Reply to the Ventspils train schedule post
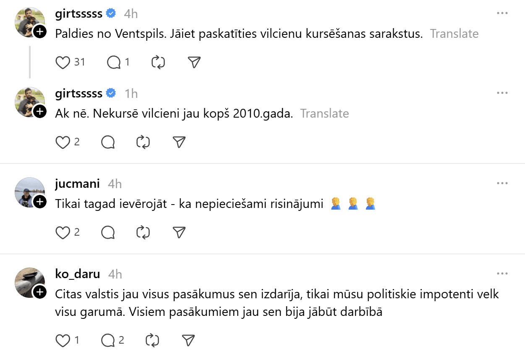This screenshot has height=360, width=525. click(x=114, y=63)
